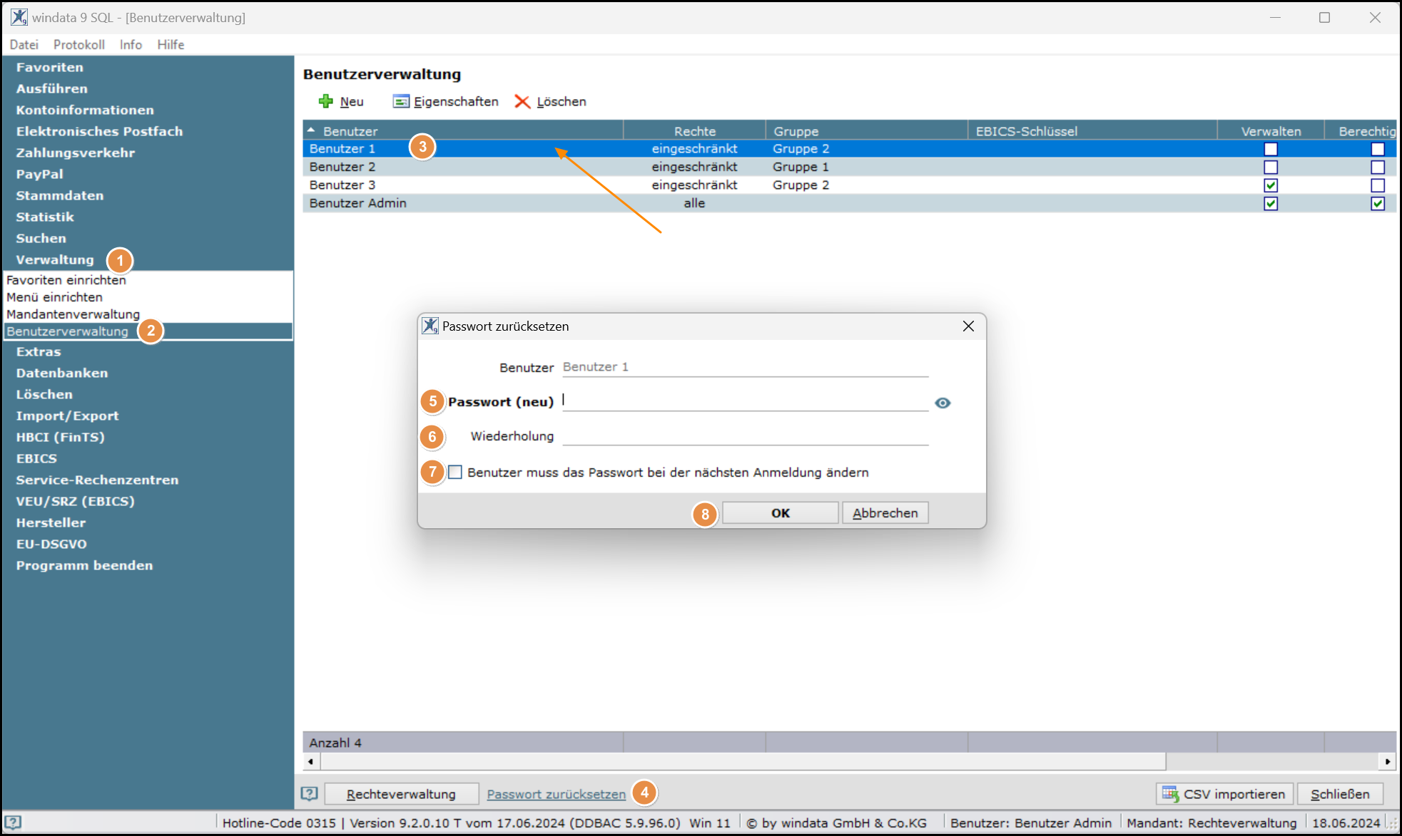Toggle Verwalten checkbox for Benutzer 1
Viewport: 1402px width, 836px height.
pyautogui.click(x=1271, y=149)
